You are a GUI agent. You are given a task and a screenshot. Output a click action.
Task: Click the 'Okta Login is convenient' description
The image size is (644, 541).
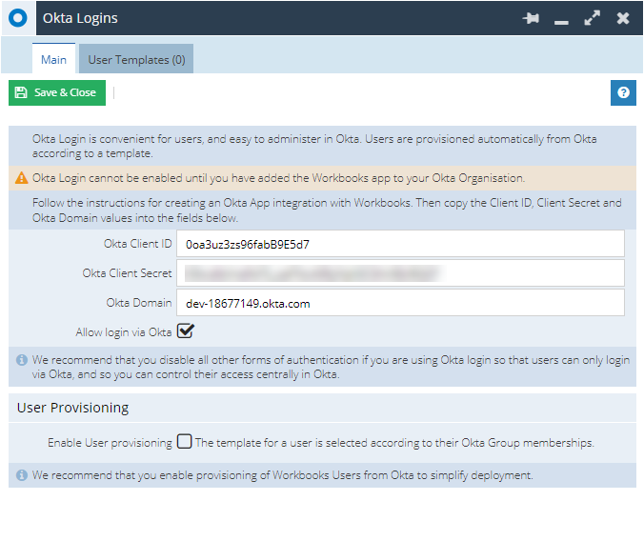[314, 147]
